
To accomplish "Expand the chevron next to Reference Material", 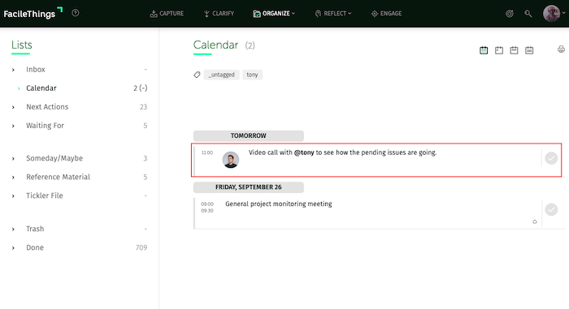I will (x=13, y=178).
